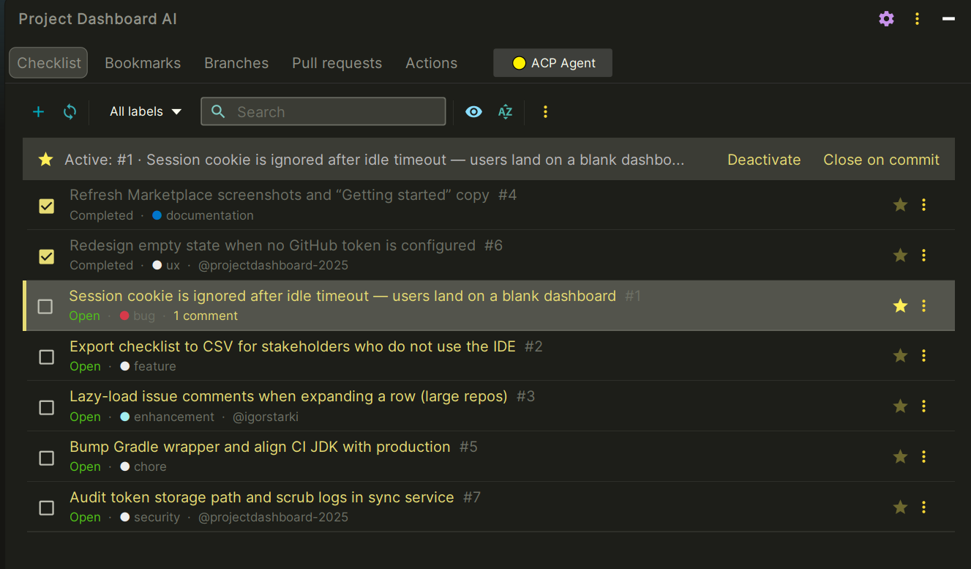Check the Bump Gradle wrapper checkbox
The image size is (971, 569).
pyautogui.click(x=46, y=458)
